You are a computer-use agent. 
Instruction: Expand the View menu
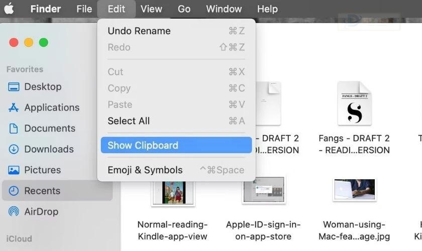(151, 9)
